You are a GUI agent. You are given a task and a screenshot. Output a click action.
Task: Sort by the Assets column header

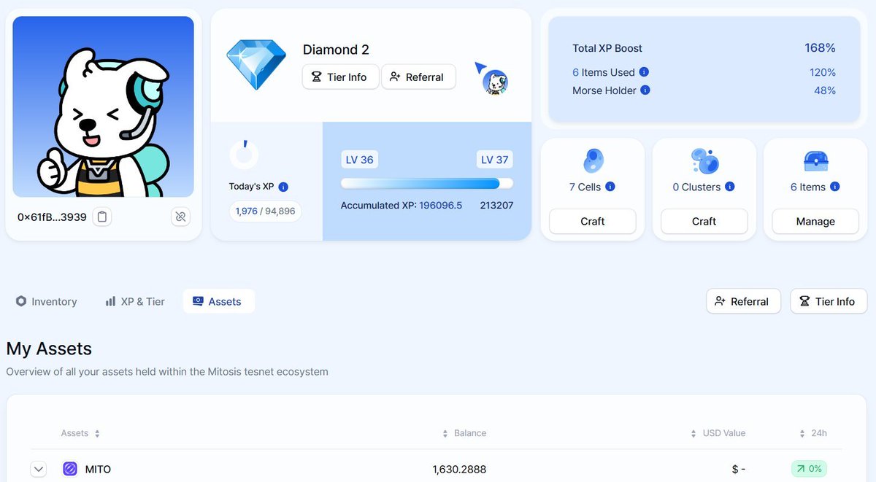(80, 433)
